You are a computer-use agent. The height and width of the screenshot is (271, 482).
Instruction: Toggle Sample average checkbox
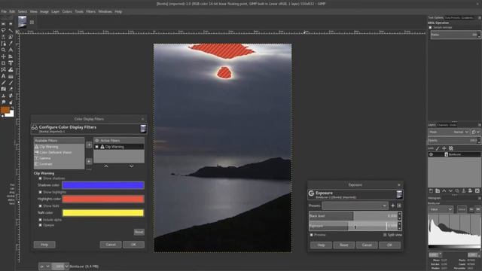[x=430, y=27]
